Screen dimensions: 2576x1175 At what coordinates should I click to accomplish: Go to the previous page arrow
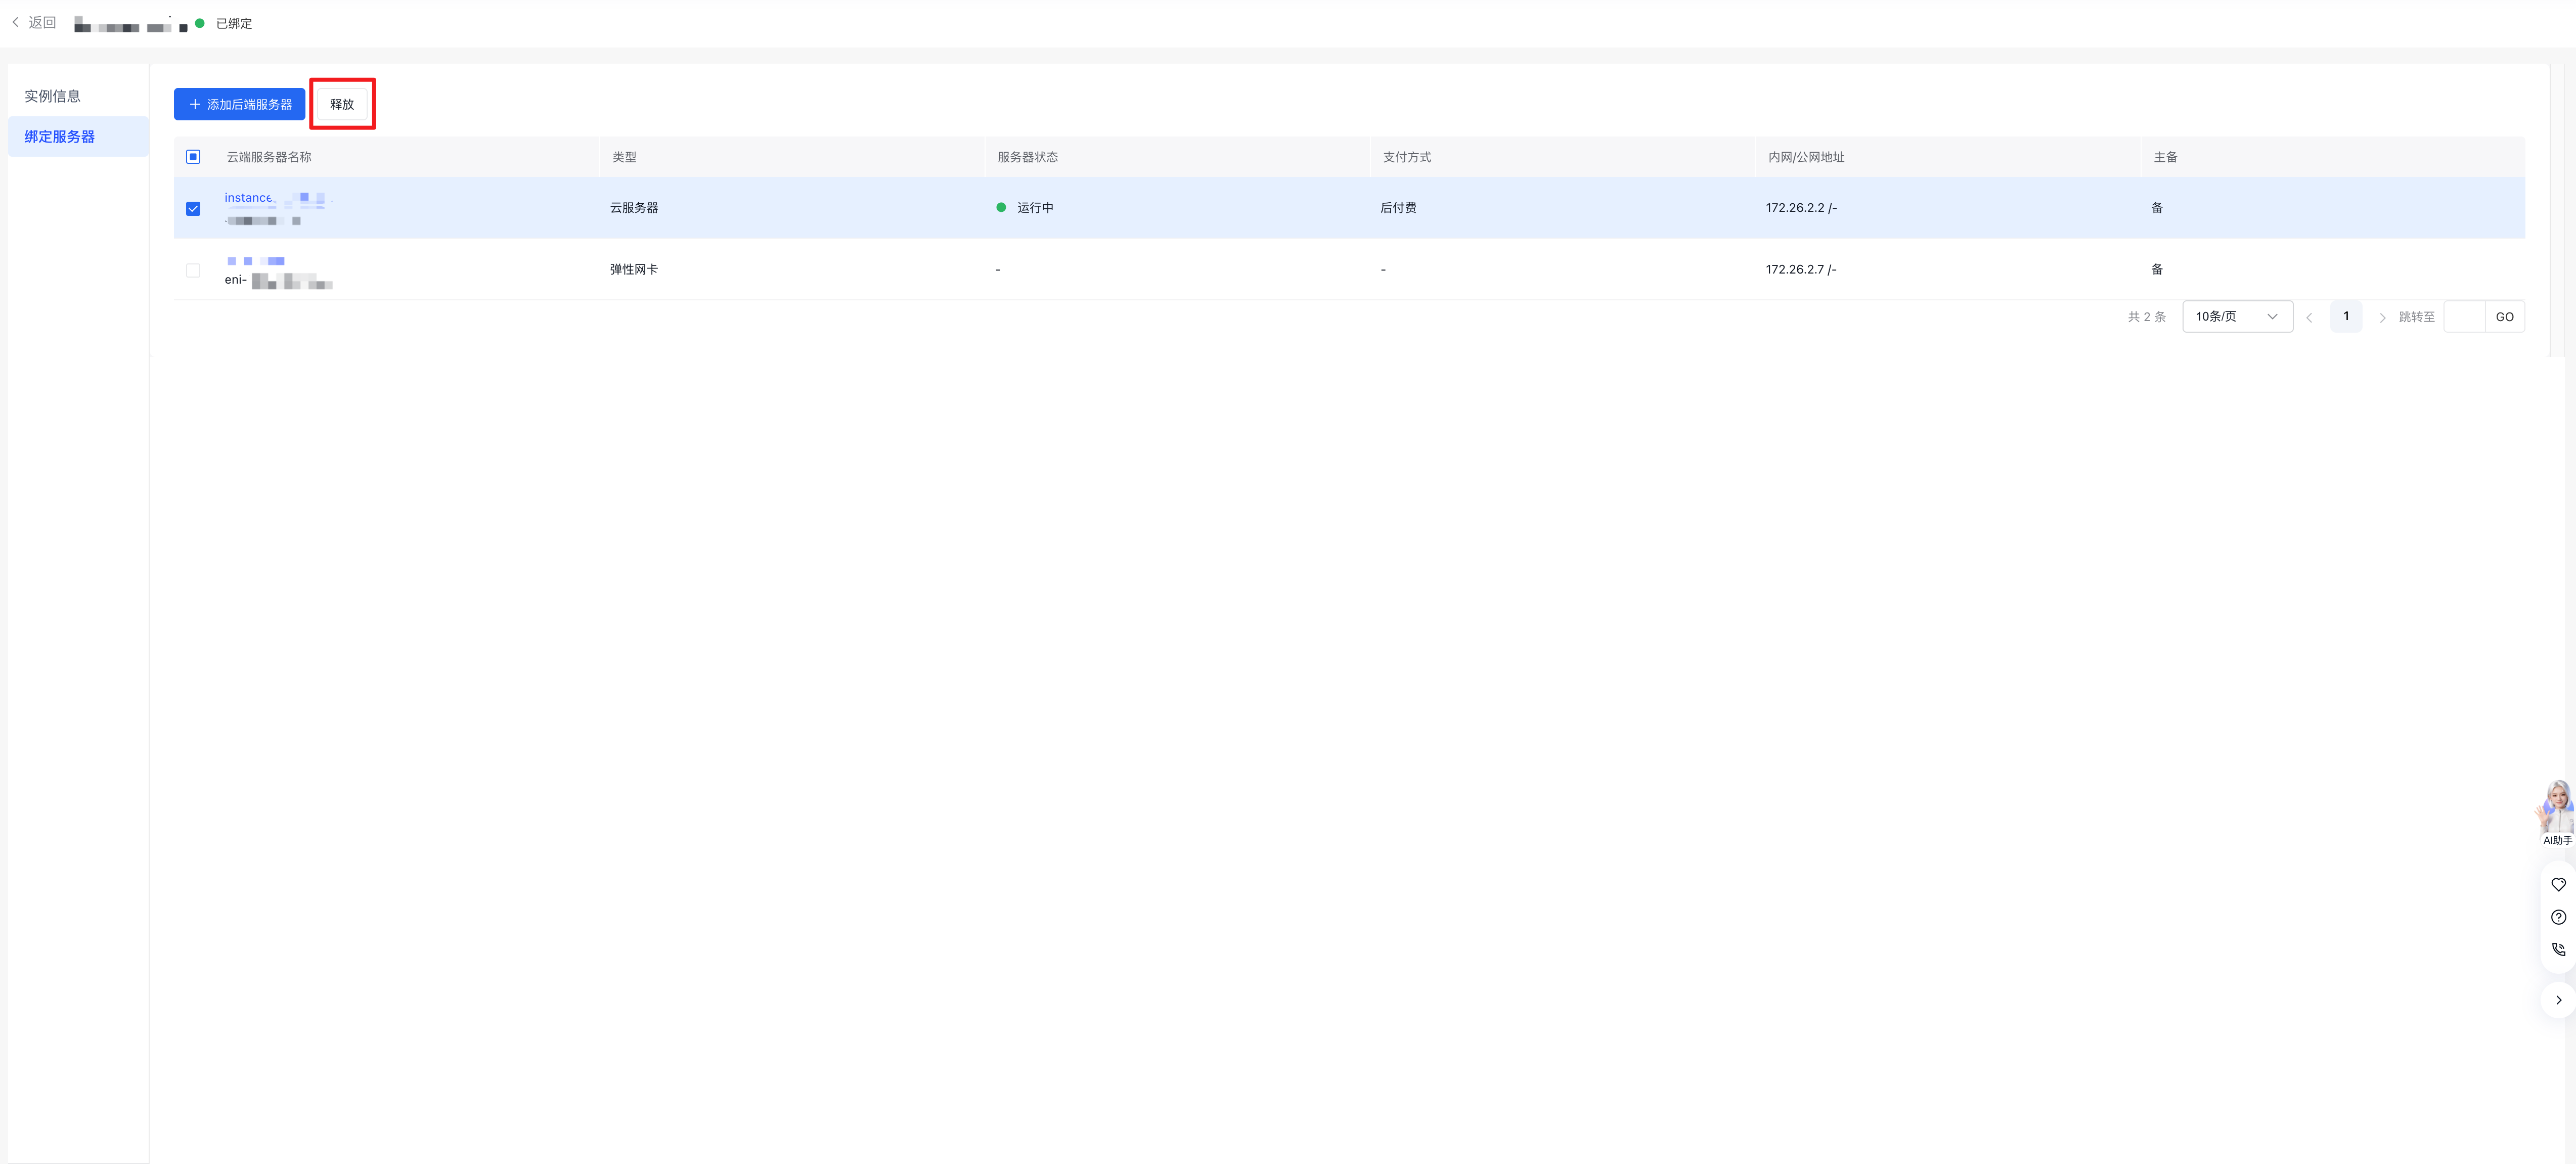coord(2309,318)
